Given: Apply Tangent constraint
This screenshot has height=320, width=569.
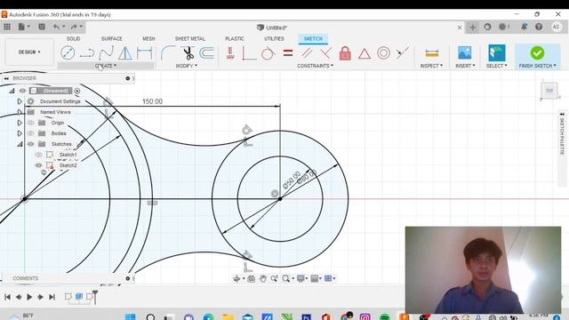Looking at the screenshot, I should point(268,53).
